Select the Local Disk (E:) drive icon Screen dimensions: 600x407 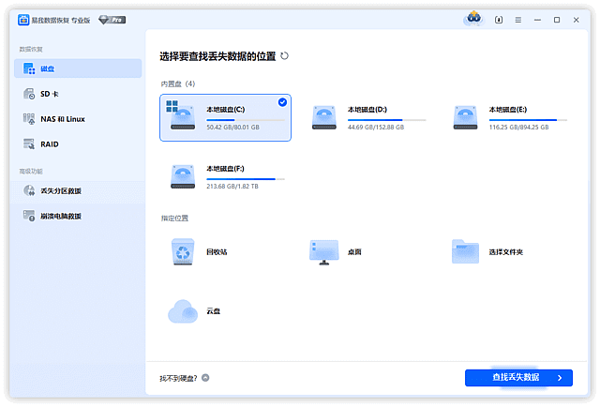pyautogui.click(x=466, y=117)
